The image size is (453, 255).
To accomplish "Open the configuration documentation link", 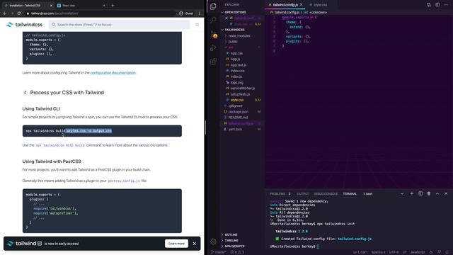I will coord(113,72).
